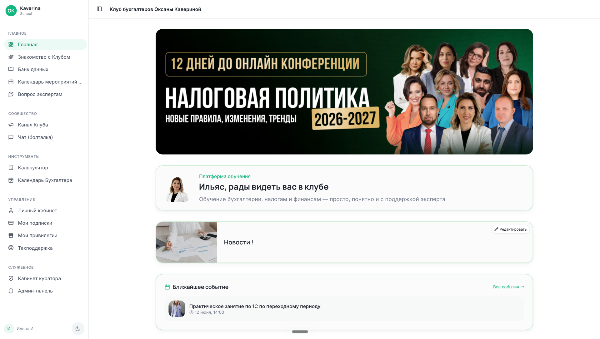
Task: Click the Ильяс И. user name
Action: coord(26,328)
